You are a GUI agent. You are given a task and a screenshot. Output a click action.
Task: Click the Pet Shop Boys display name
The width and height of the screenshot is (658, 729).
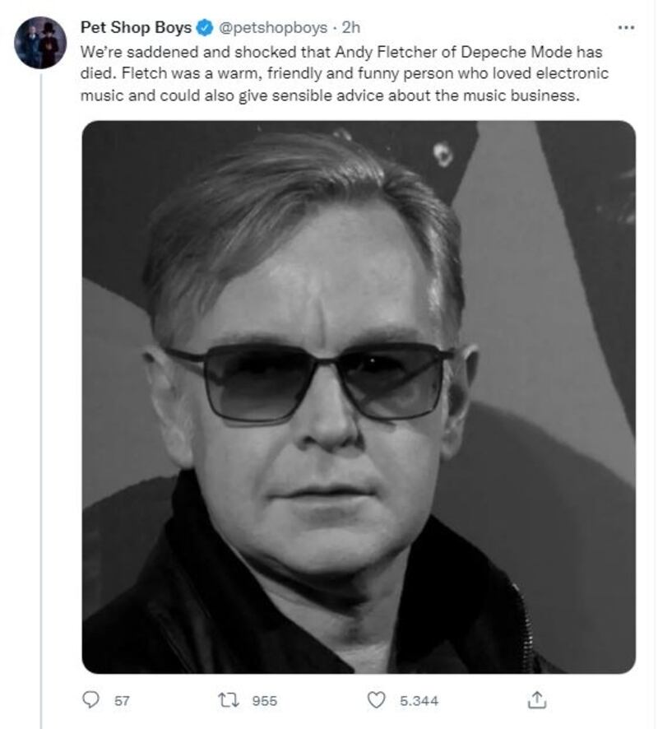pos(136,28)
